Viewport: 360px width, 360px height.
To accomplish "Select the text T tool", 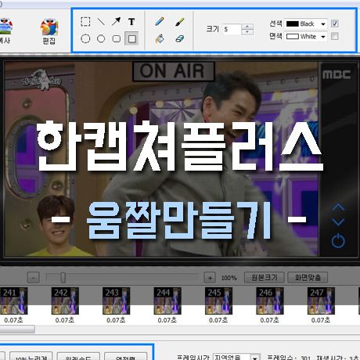I will pos(131,22).
